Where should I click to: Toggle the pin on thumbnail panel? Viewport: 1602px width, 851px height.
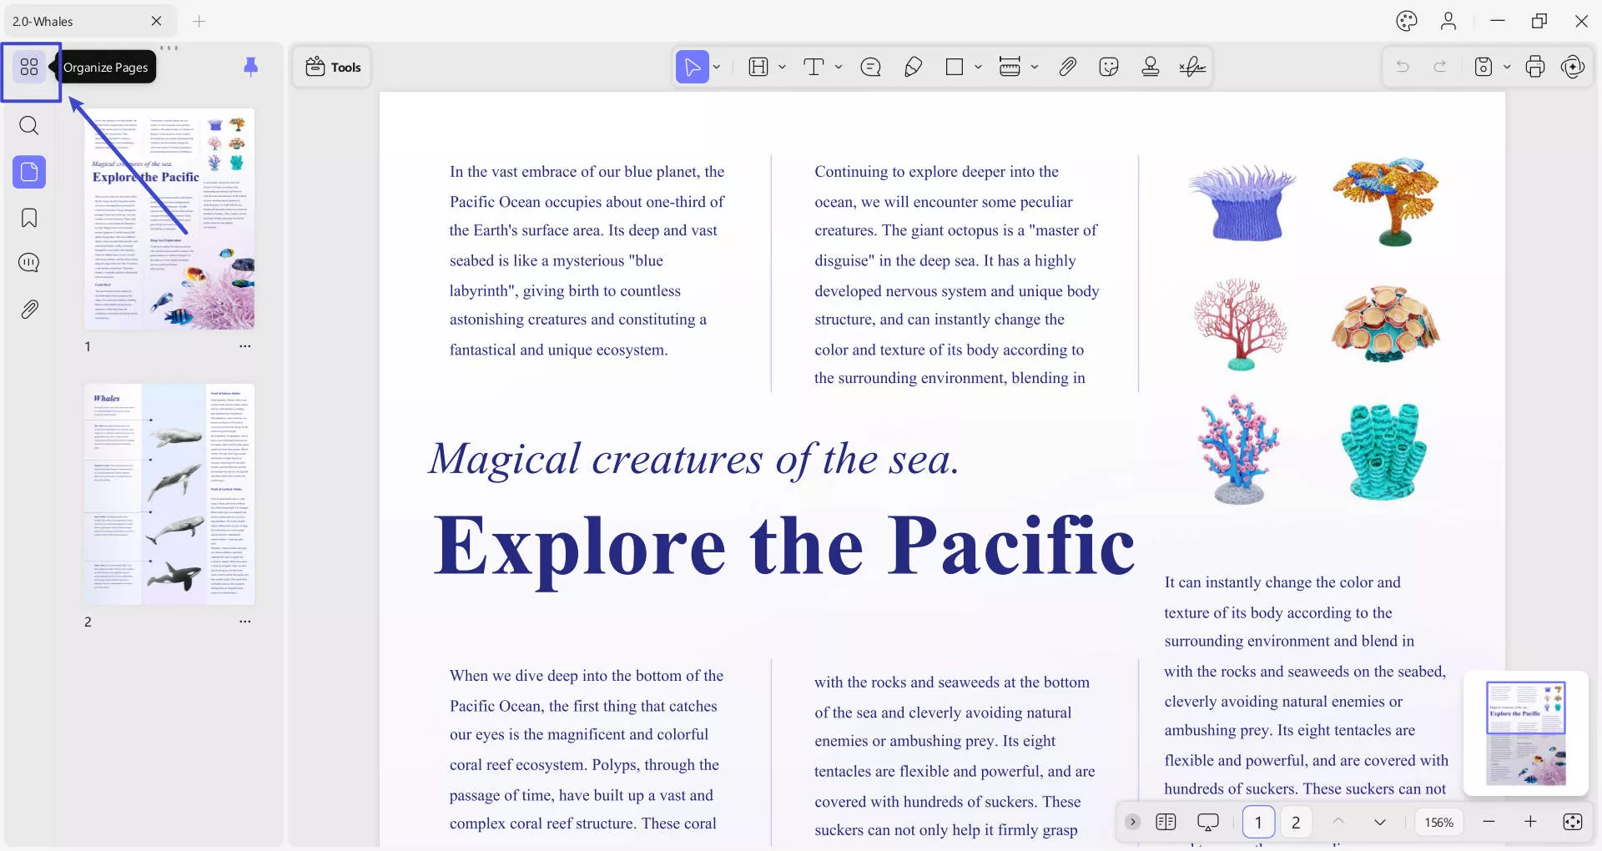(x=250, y=67)
